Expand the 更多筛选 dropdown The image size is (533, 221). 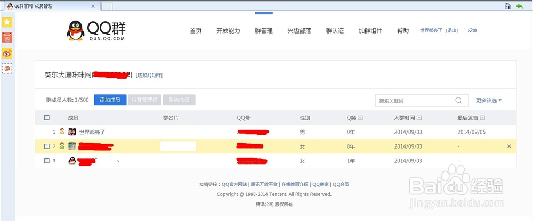(489, 100)
